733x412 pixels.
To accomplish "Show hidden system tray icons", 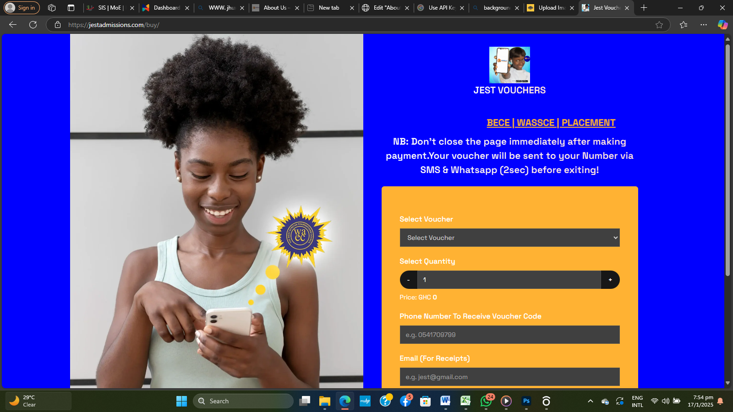I will point(591,401).
